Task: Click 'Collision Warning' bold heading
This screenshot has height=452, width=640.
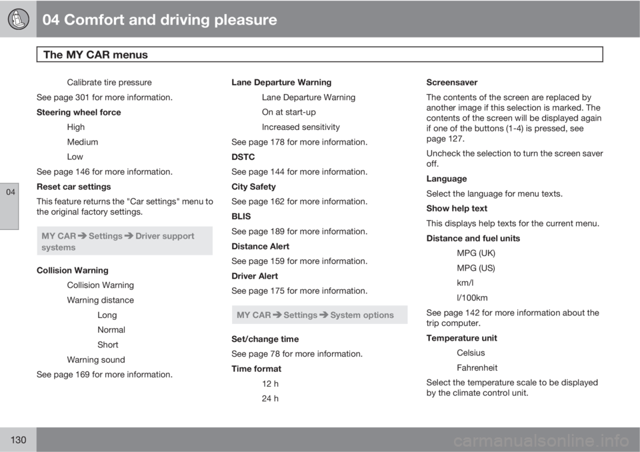Action: coord(73,270)
